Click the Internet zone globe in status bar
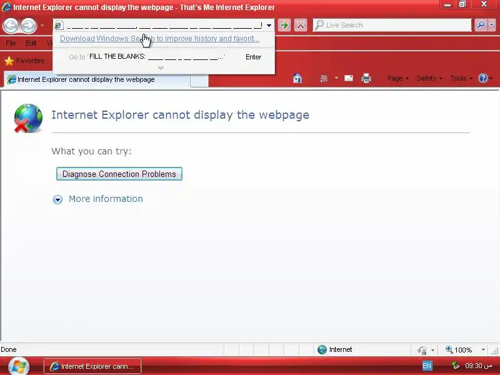 (322, 349)
